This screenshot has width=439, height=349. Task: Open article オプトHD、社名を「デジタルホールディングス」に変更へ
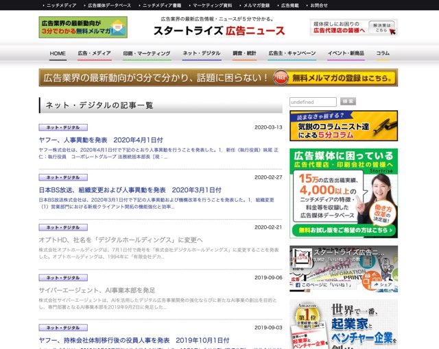pyautogui.click(x=121, y=240)
